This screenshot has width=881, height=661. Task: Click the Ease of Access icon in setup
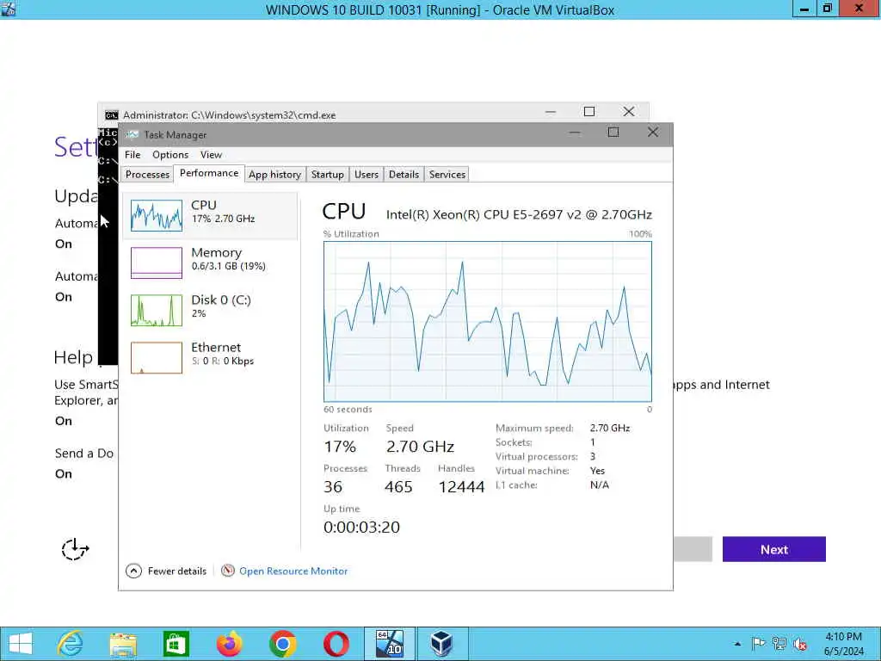coord(75,549)
